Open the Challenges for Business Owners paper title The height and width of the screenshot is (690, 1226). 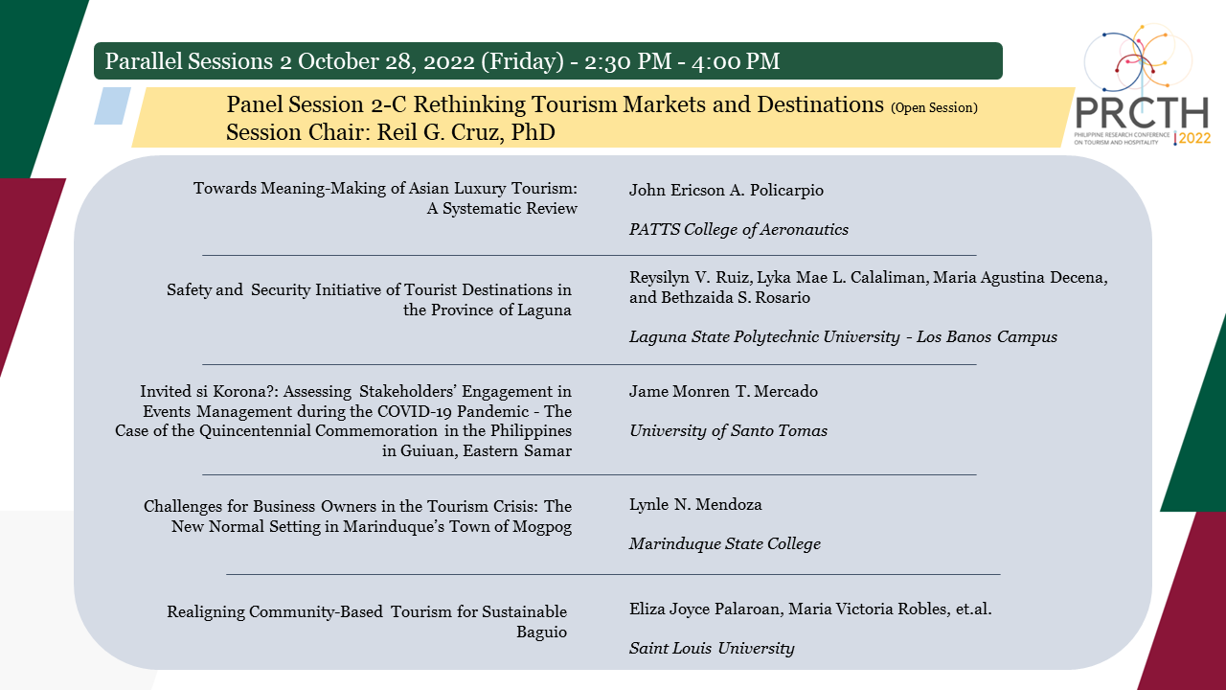pyautogui.click(x=358, y=516)
